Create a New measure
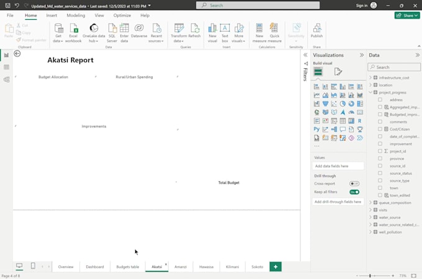 pyautogui.click(x=259, y=32)
